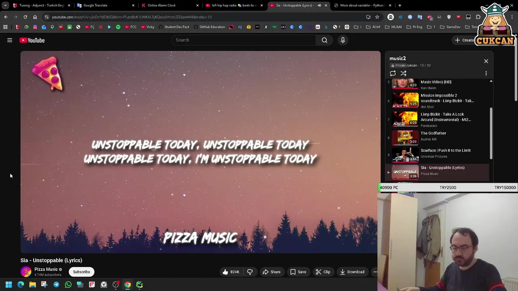Open the Create button on YouTube
Viewport: 518px width, 291px height.
(465, 40)
